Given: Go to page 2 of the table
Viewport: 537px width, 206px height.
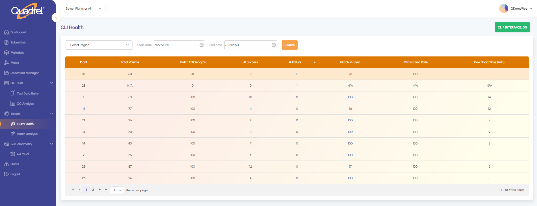Looking at the screenshot, I should tap(93, 190).
